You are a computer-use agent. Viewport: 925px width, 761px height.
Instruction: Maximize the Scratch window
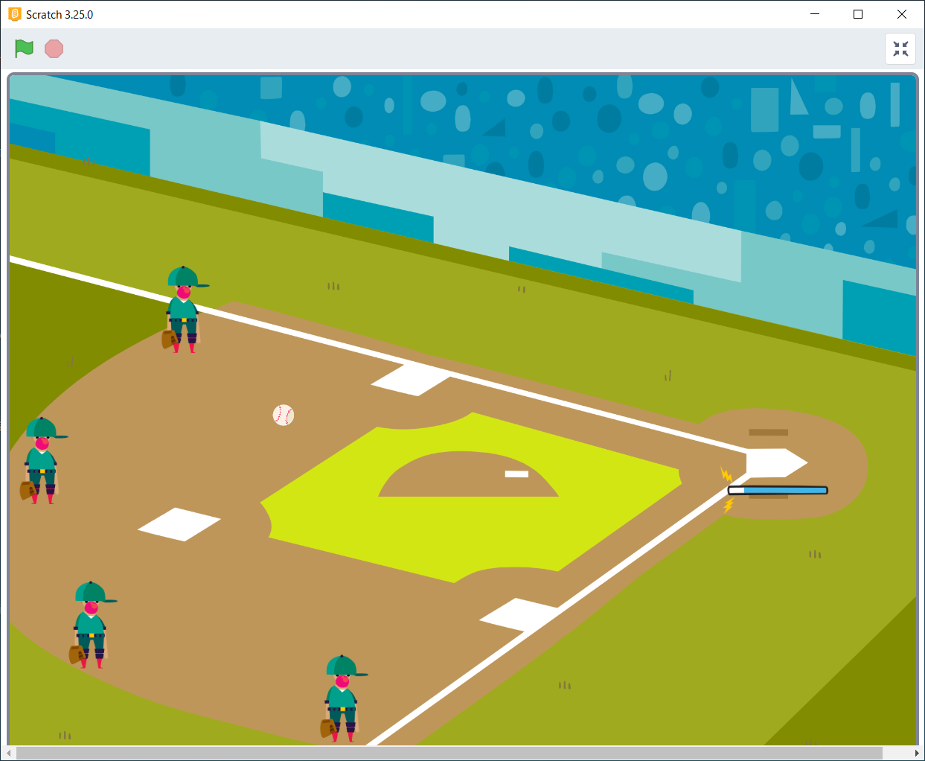click(x=858, y=14)
